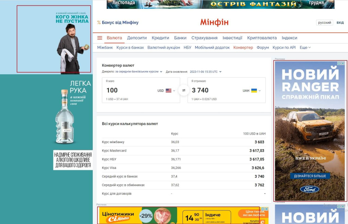
Task: Click the percent icon beside Бонус від Мінфіну
Action: pos(99,22)
